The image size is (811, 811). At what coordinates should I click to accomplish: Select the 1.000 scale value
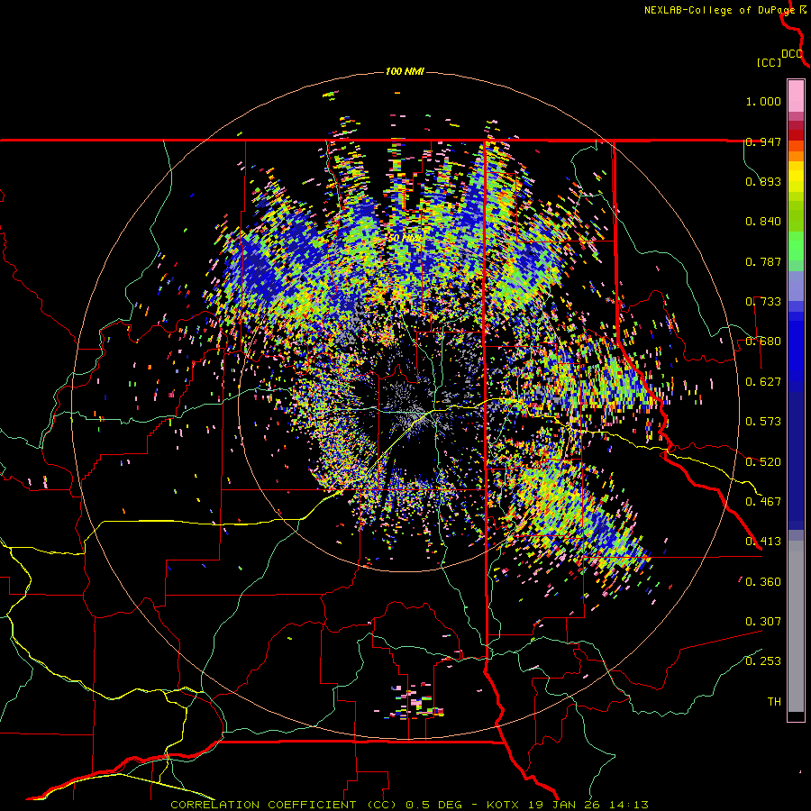pyautogui.click(x=763, y=101)
